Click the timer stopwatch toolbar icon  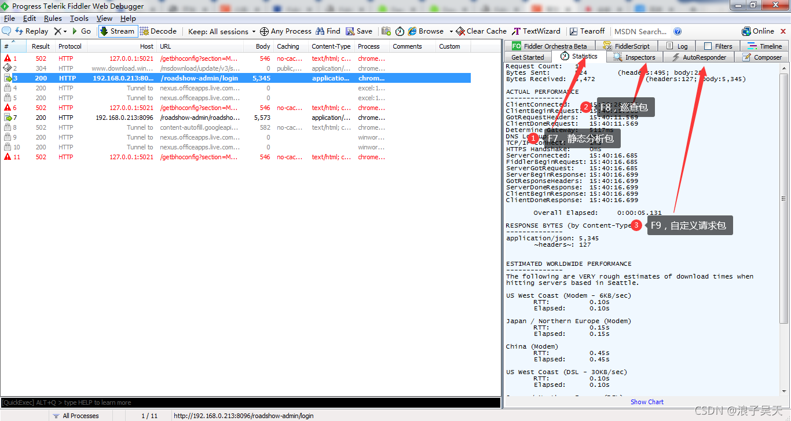(x=400, y=31)
